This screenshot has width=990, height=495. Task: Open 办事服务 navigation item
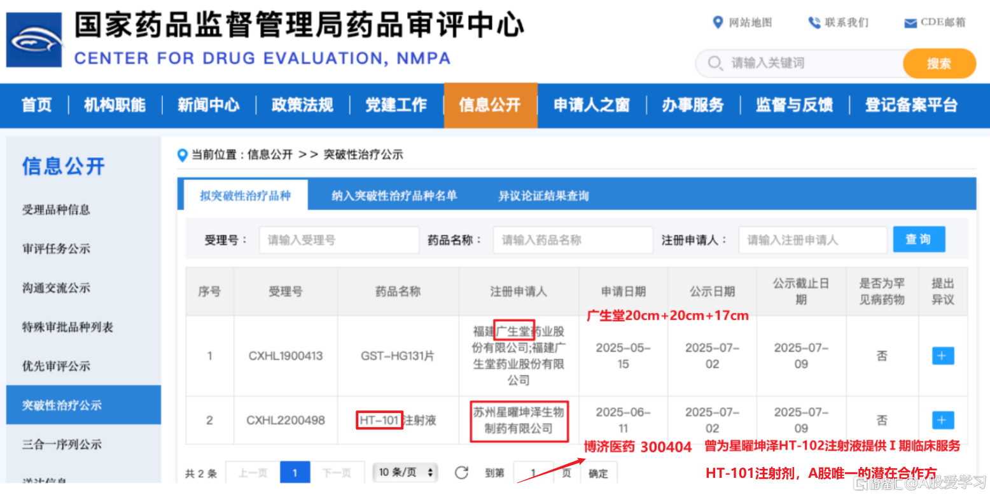click(x=693, y=105)
